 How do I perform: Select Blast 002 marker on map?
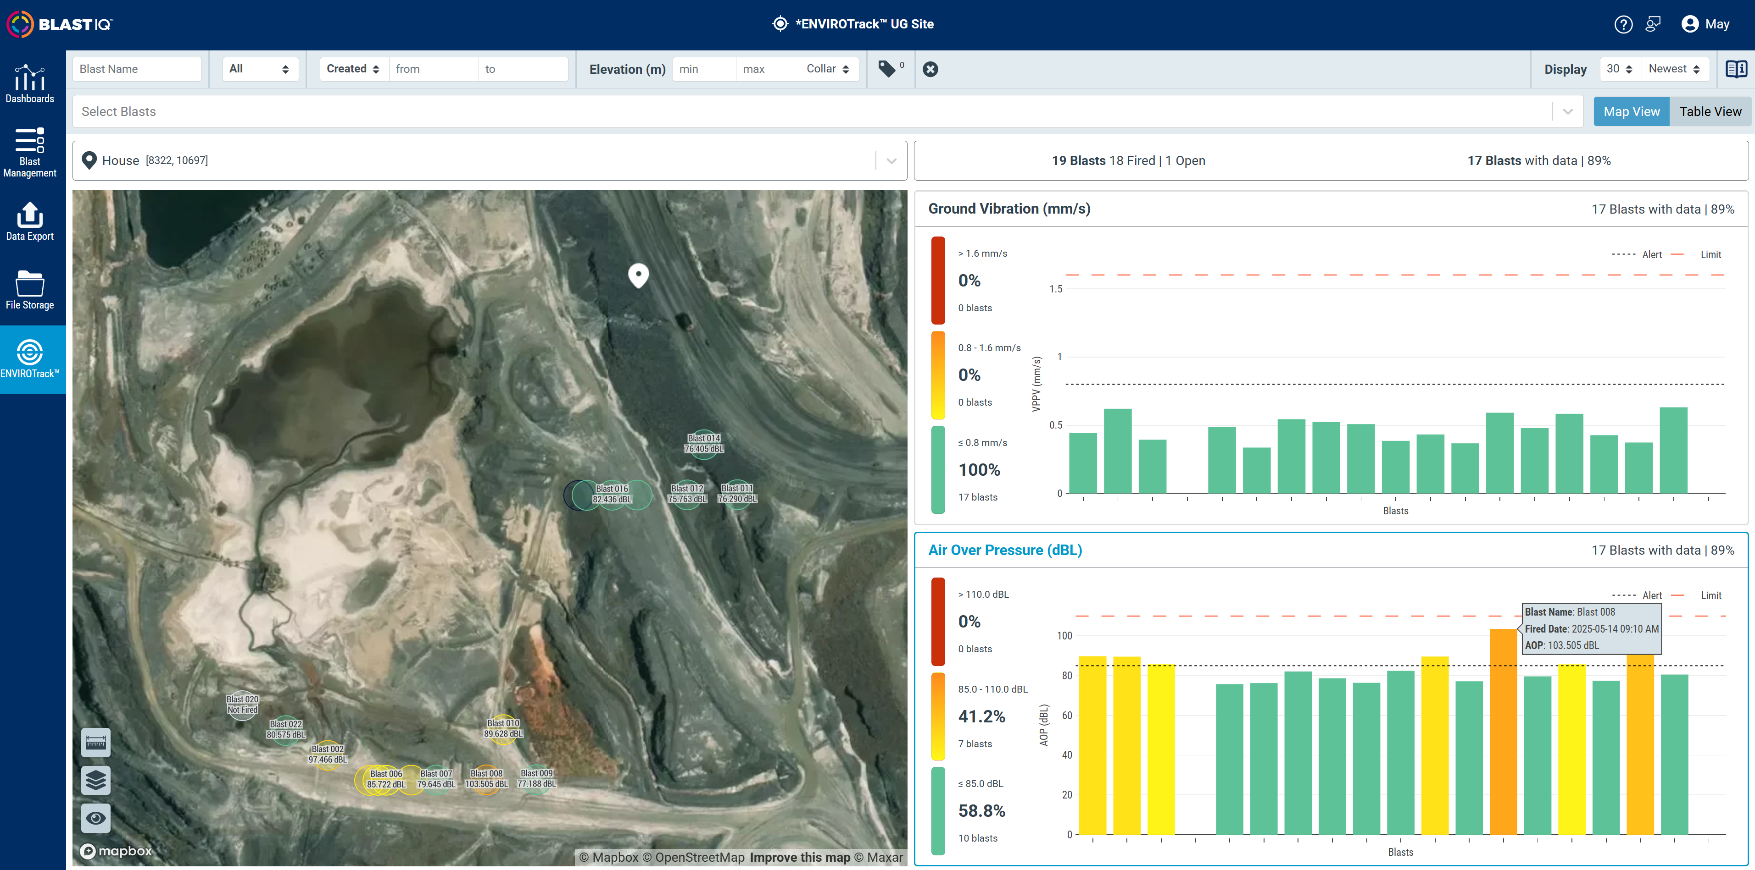pyautogui.click(x=328, y=754)
